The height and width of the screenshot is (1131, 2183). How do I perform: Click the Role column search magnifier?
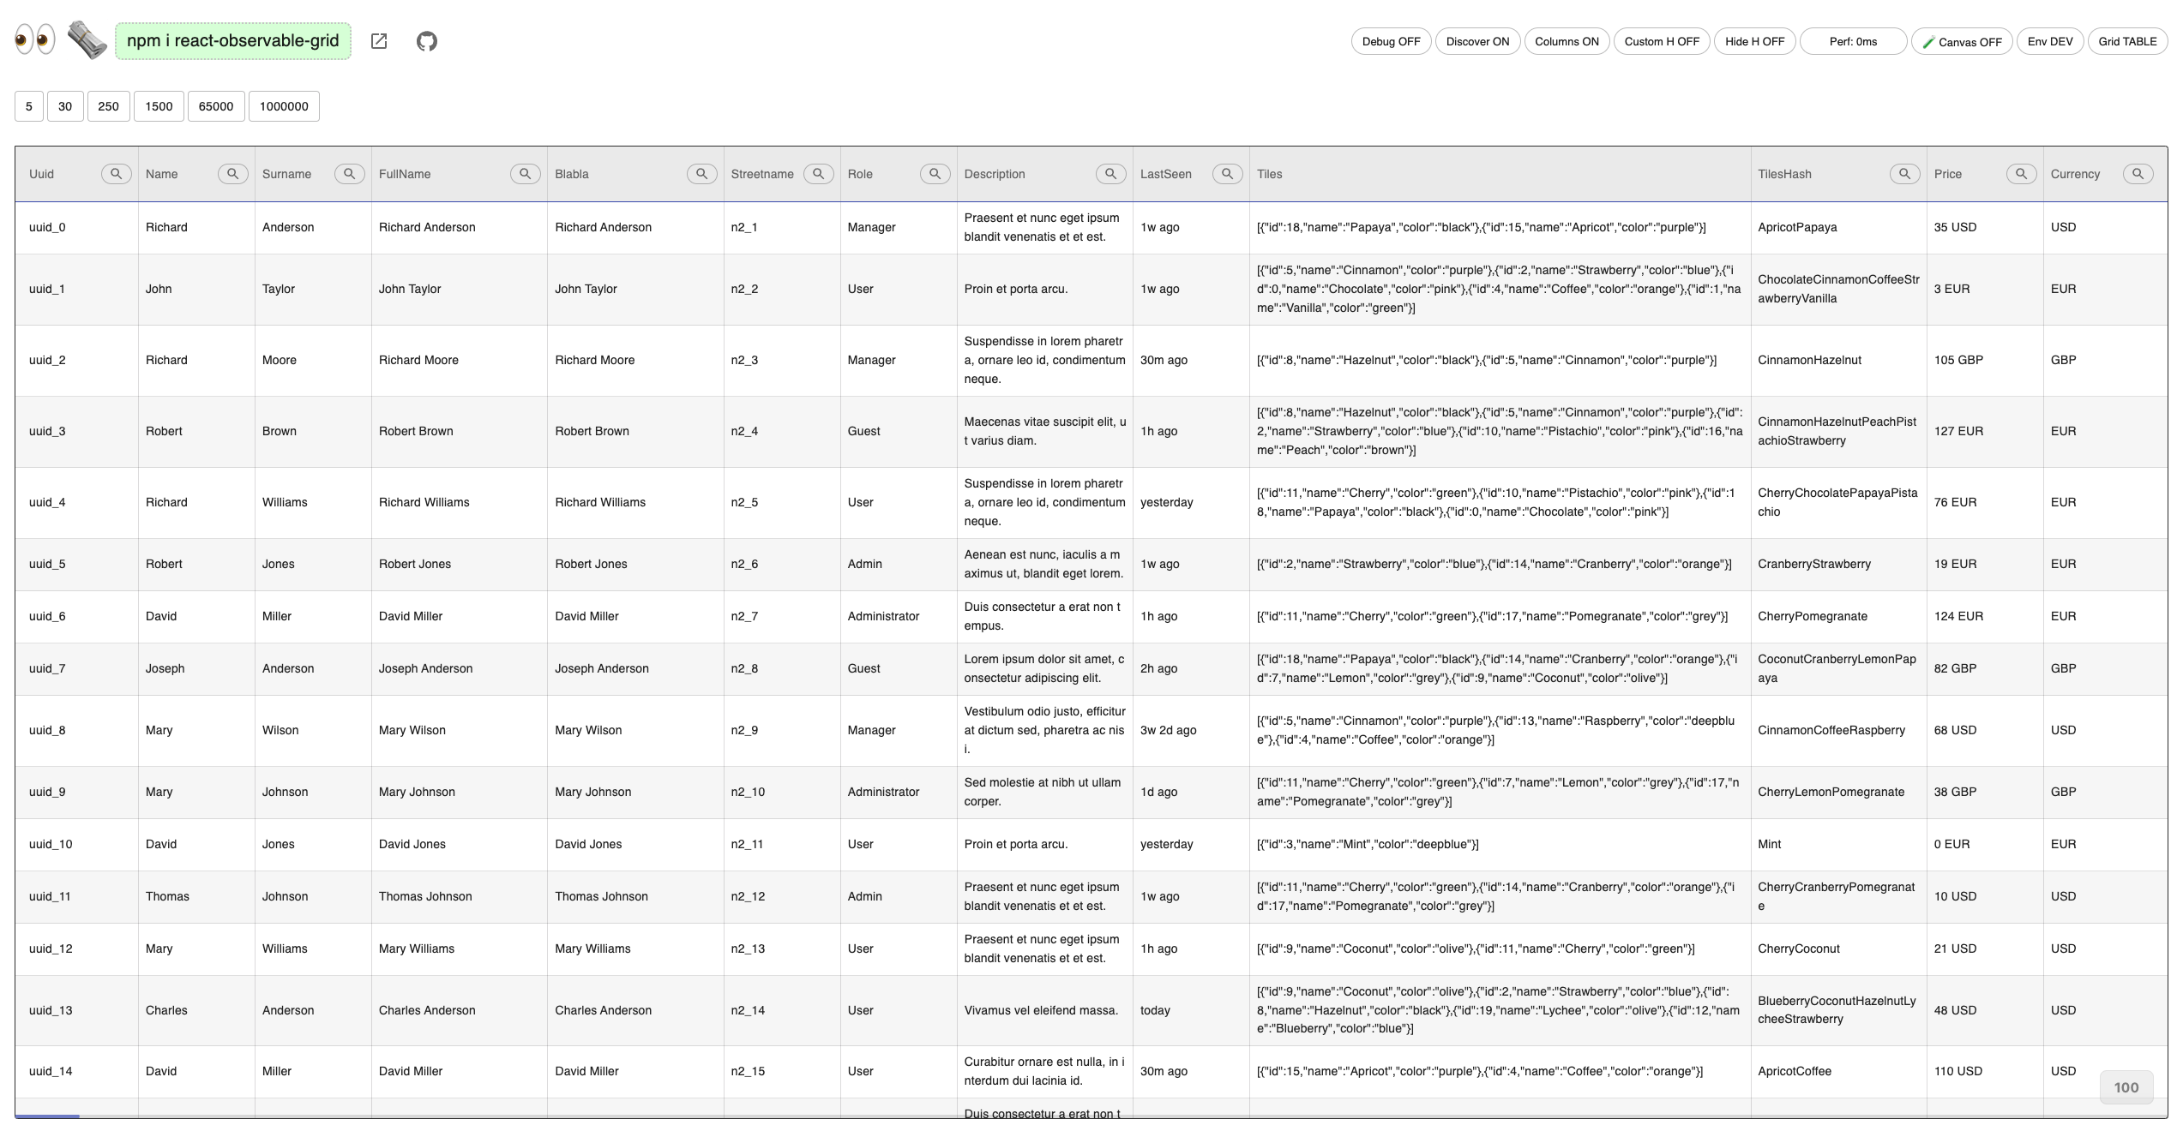click(x=935, y=174)
